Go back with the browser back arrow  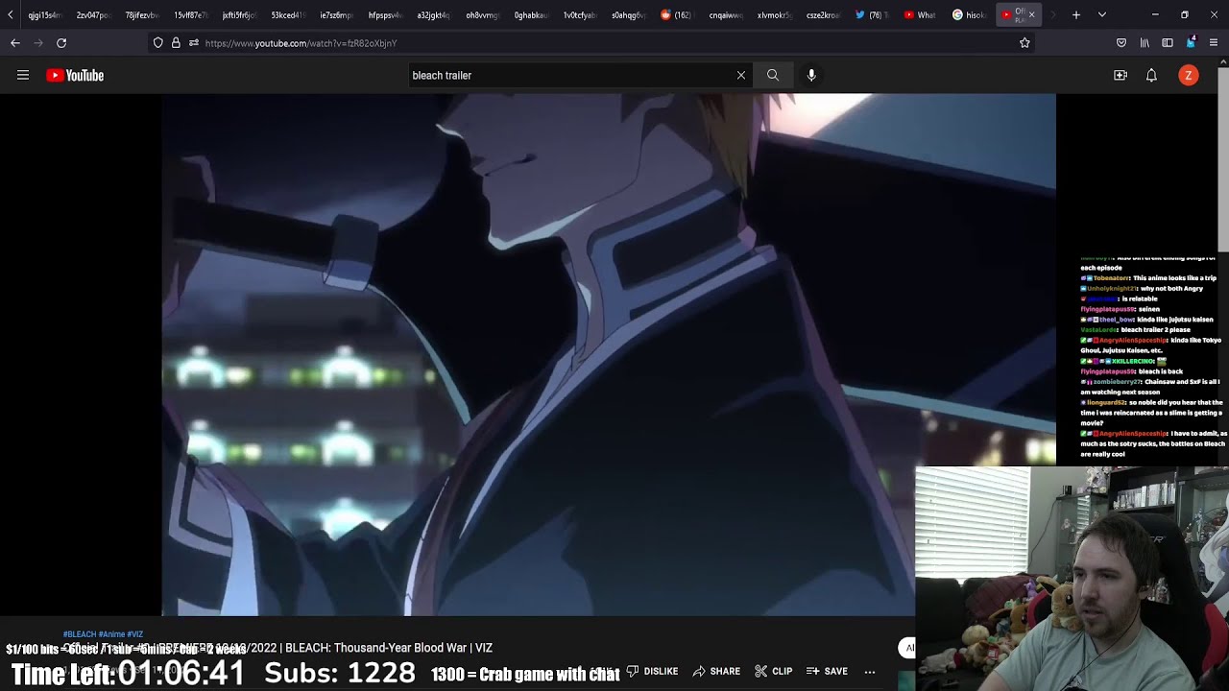(15, 43)
